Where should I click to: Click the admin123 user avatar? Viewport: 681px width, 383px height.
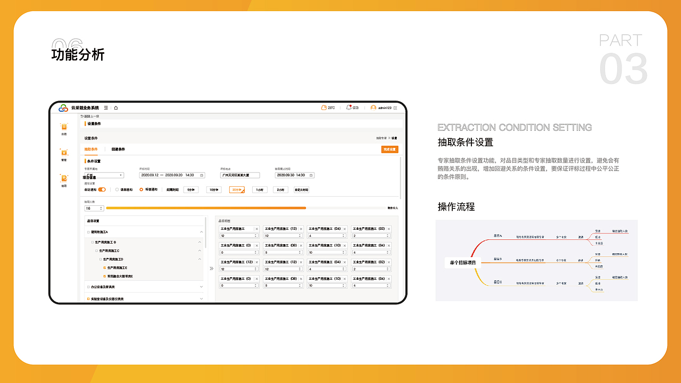pyautogui.click(x=373, y=108)
